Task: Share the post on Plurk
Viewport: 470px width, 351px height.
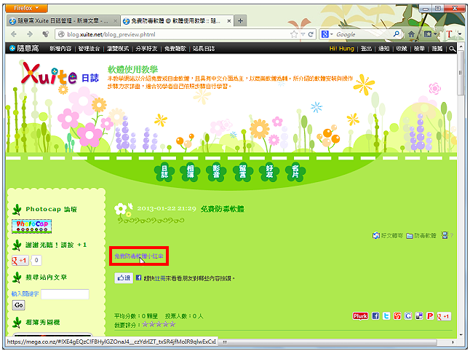Action: tap(360, 316)
